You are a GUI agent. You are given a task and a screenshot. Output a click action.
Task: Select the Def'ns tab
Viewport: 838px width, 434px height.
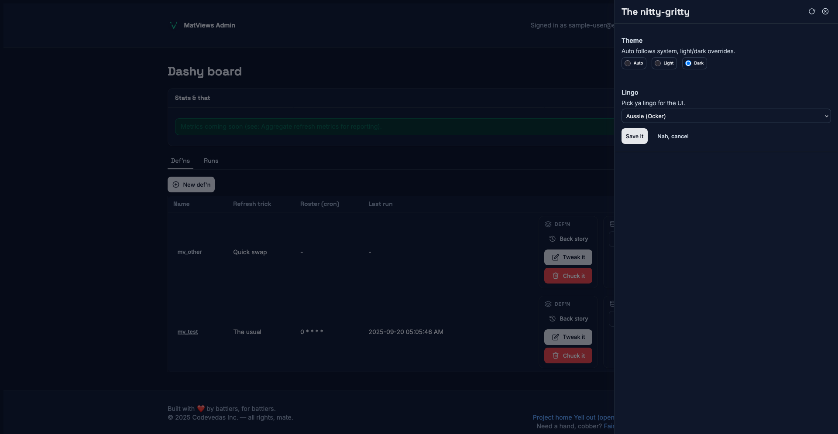point(180,161)
